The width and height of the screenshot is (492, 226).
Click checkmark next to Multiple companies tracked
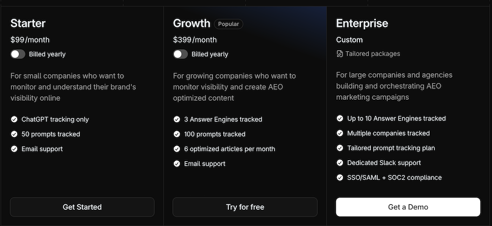(x=340, y=133)
